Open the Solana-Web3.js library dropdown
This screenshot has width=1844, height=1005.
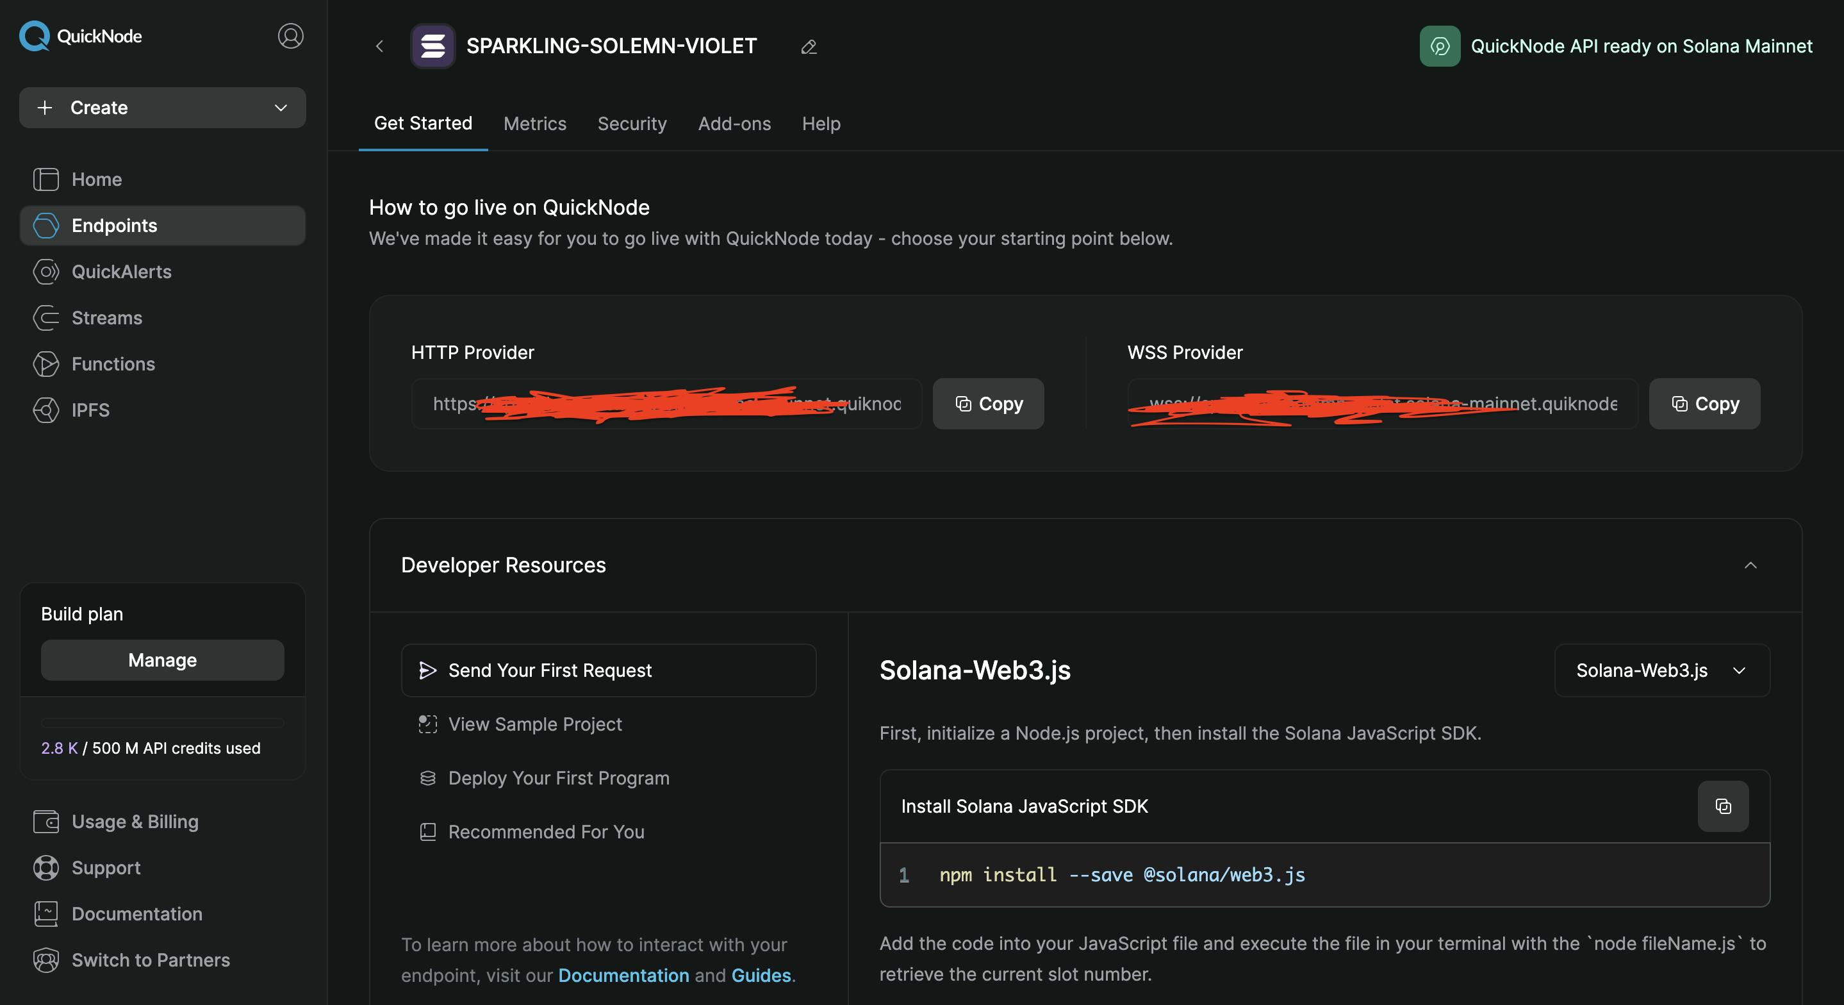[x=1662, y=670]
